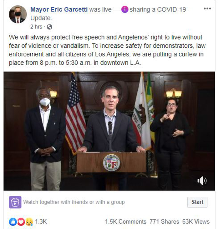Open the COVID-19 Update link
219x229 pixels.
tap(169, 9)
